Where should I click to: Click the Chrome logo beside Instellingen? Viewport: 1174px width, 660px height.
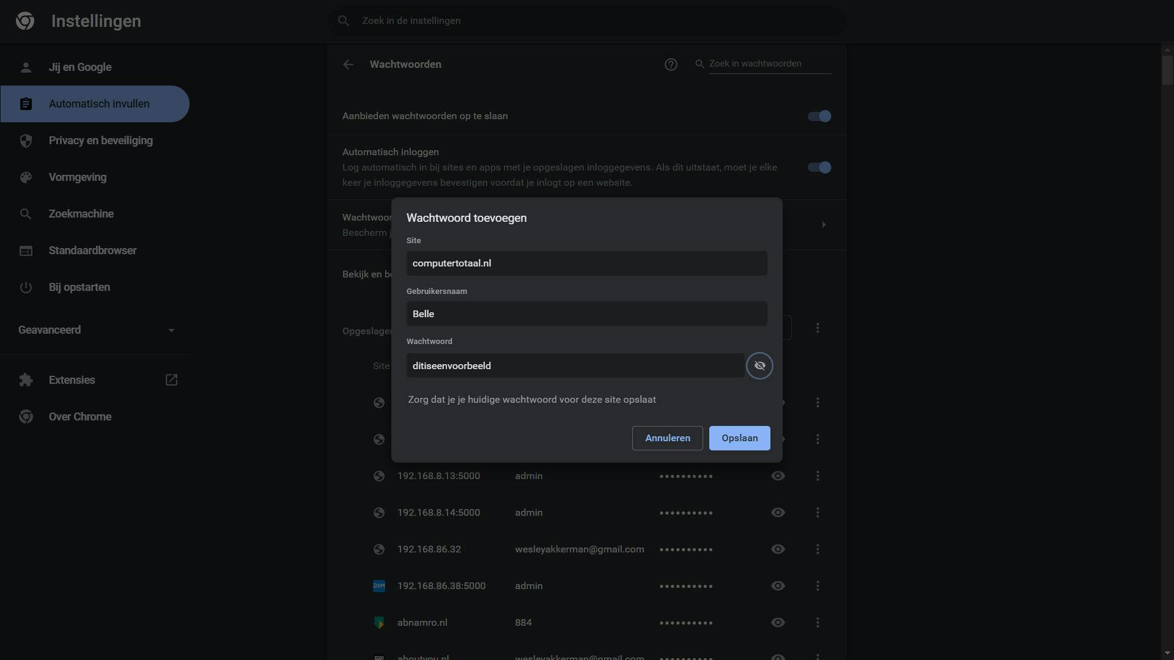click(25, 21)
